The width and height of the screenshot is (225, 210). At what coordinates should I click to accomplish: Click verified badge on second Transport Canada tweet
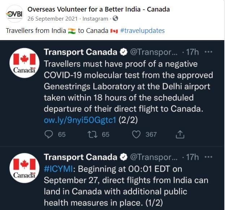[124, 157]
